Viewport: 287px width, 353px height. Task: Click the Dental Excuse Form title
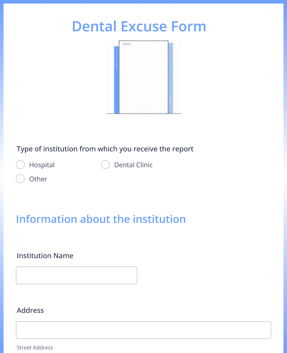coord(139,26)
